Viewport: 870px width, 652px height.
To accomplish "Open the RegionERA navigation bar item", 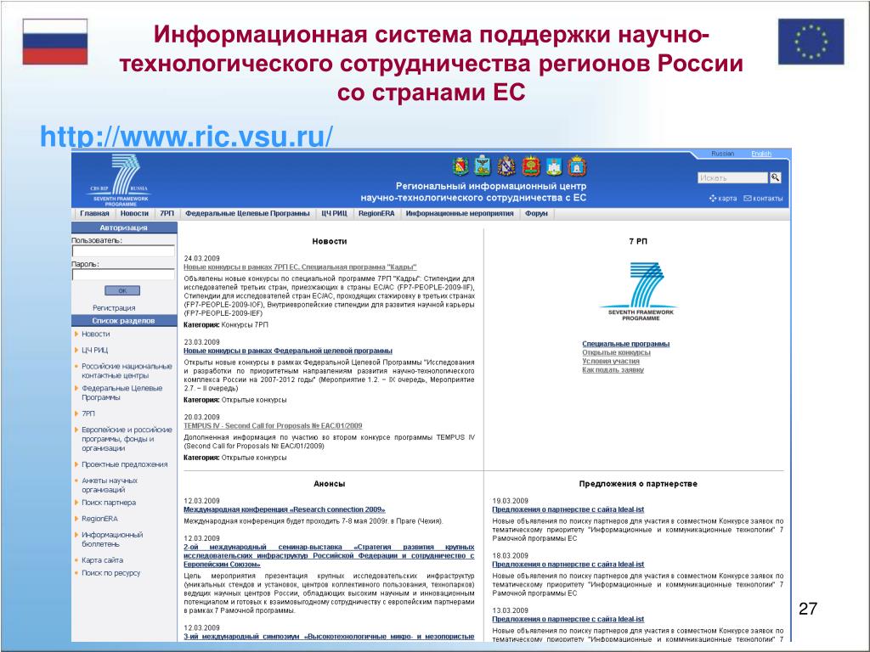I will coord(376,213).
